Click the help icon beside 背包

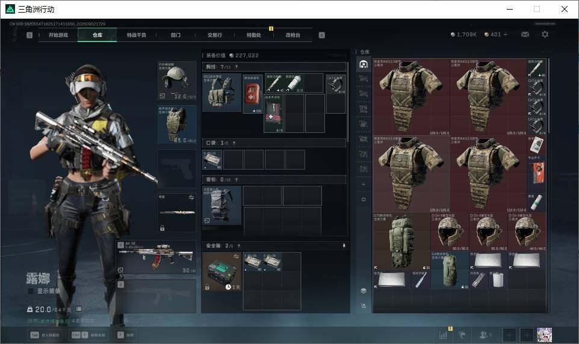(237, 180)
